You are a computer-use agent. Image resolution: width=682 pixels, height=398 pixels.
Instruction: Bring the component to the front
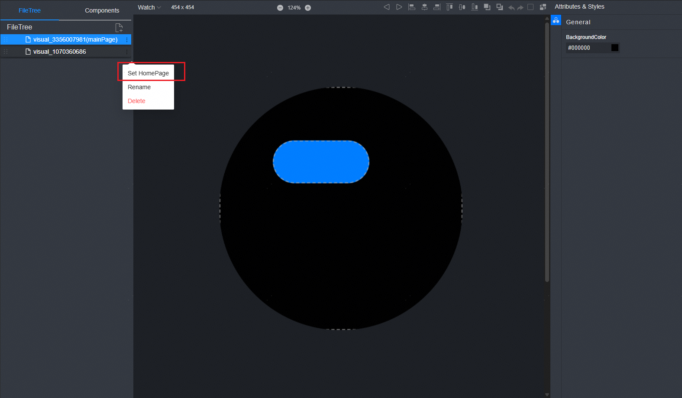[x=487, y=7]
